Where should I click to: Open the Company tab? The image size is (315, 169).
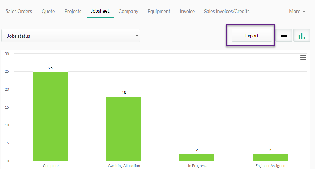(128, 11)
